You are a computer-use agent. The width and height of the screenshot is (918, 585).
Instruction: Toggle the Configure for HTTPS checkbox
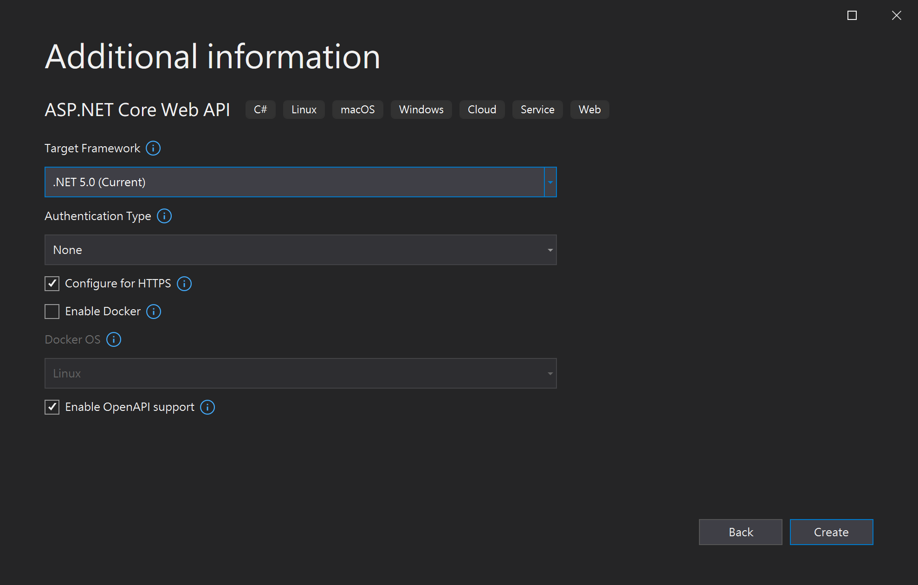[x=52, y=283]
